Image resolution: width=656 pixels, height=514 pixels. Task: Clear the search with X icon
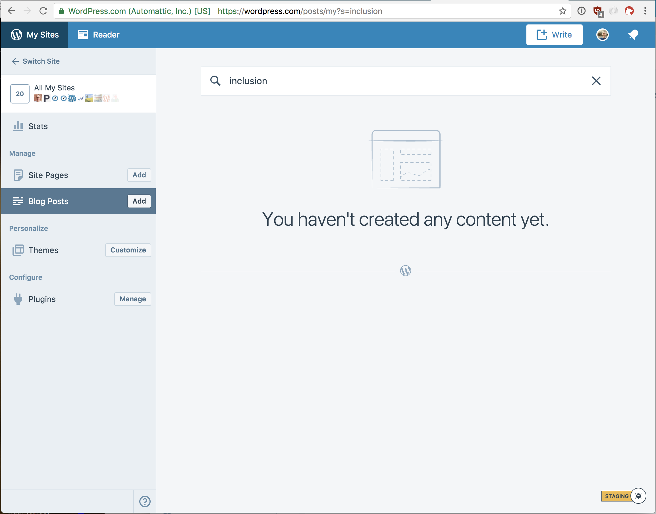pyautogui.click(x=596, y=81)
